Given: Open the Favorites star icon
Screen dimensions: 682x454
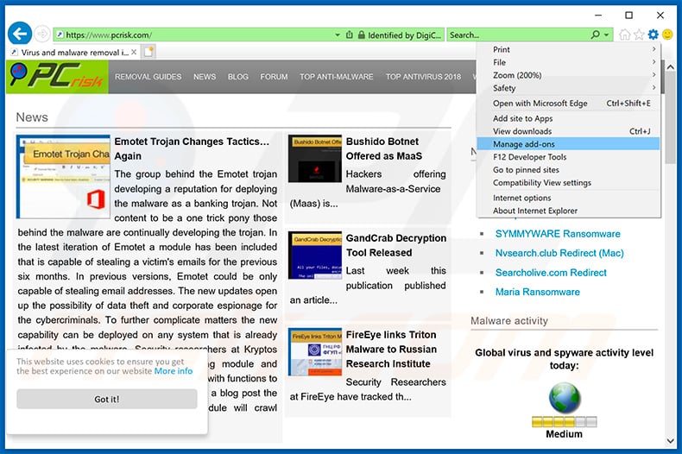Looking at the screenshot, I should pyautogui.click(x=639, y=35).
